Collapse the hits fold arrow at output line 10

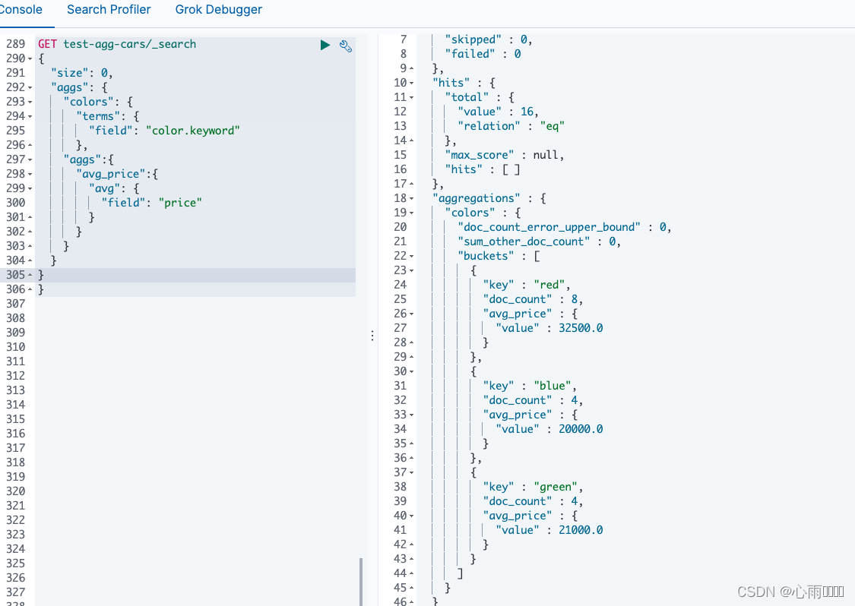click(x=412, y=84)
